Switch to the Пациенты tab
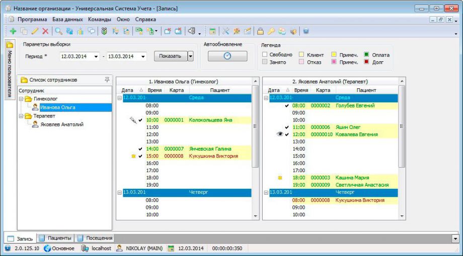 click(x=56, y=238)
